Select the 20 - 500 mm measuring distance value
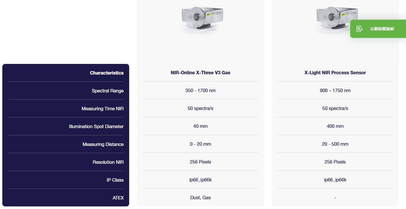This screenshot has height=209, width=406. coord(335,144)
